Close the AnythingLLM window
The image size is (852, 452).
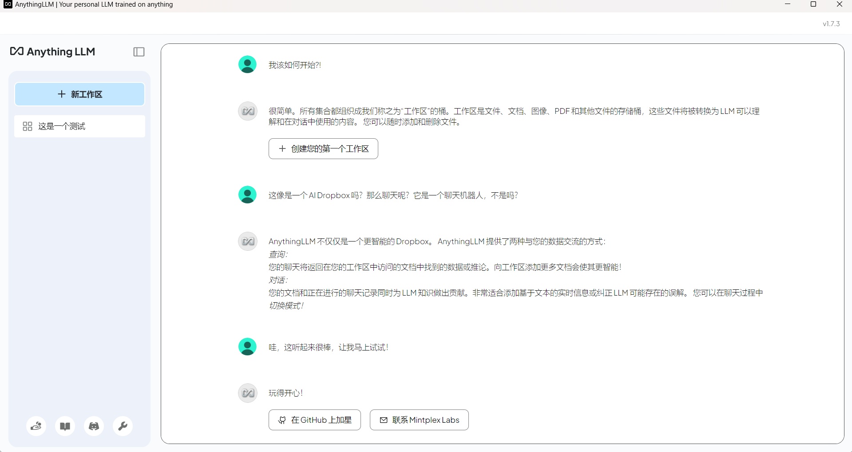pos(839,4)
